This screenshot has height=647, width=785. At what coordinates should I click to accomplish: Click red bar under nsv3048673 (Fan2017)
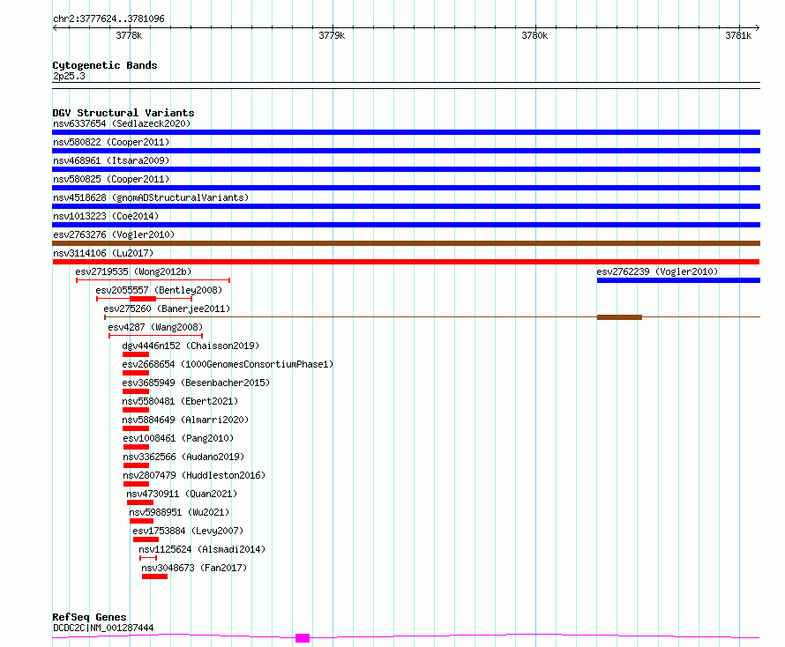[154, 576]
